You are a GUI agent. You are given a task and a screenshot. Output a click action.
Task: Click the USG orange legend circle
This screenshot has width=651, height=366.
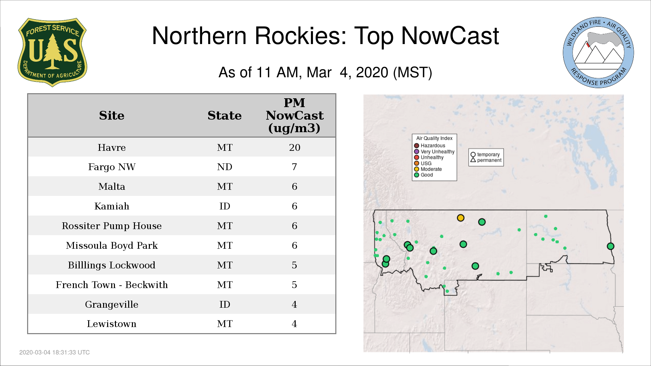click(x=417, y=163)
